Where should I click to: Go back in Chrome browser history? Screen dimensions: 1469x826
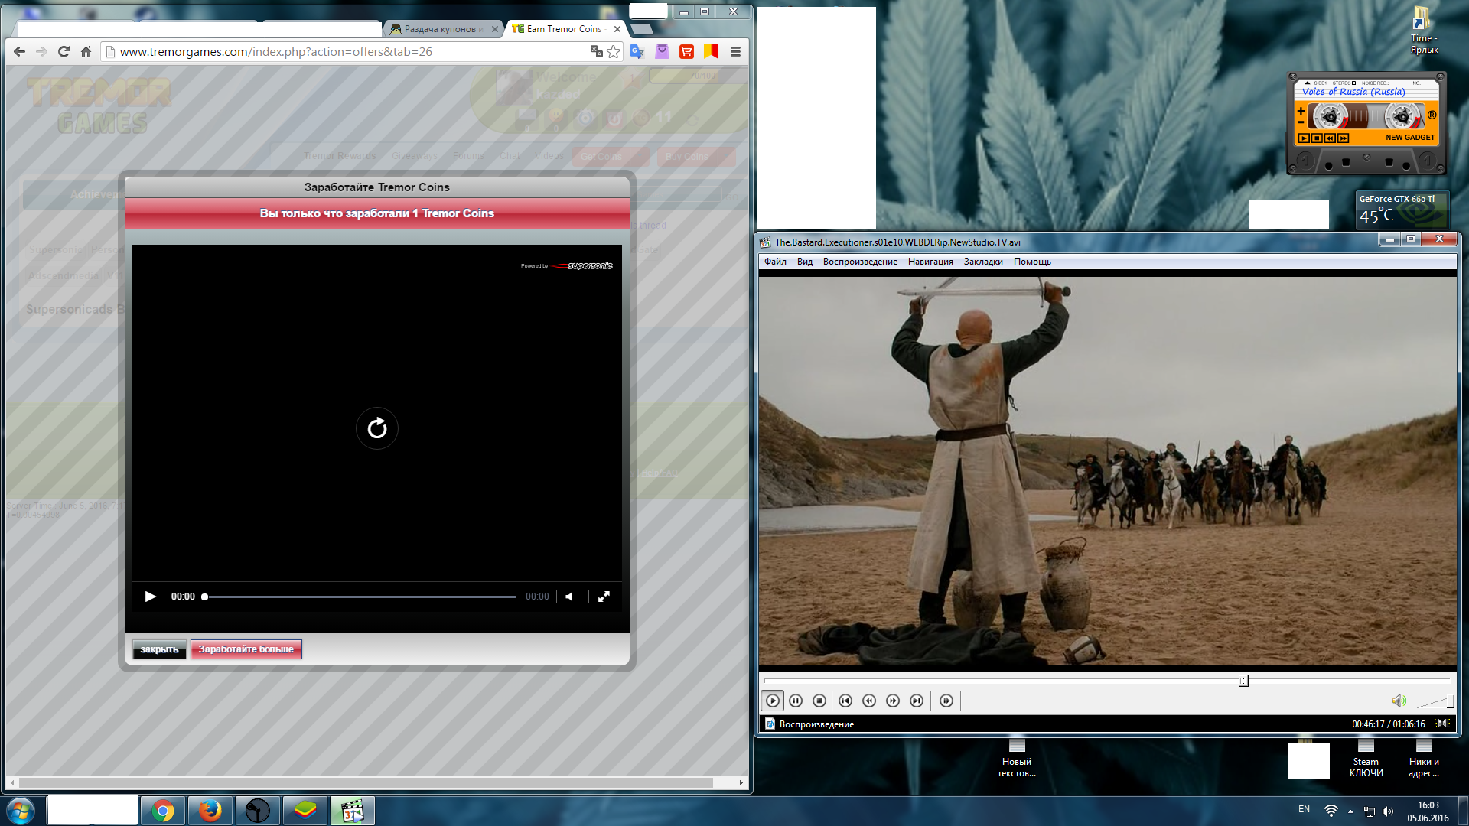[x=19, y=52]
